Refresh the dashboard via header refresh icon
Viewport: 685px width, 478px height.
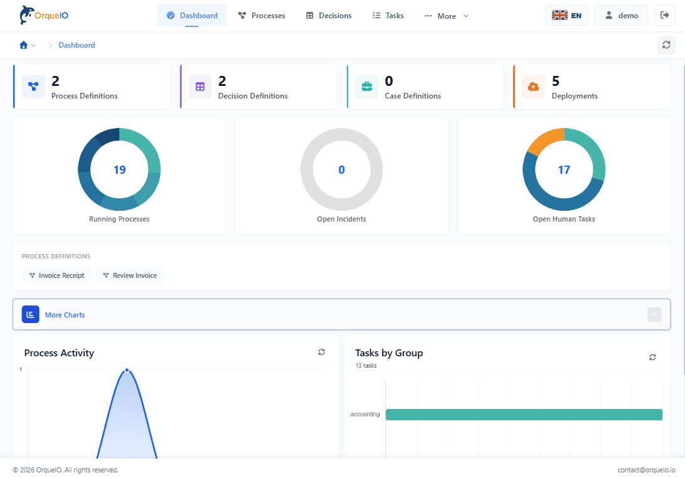[666, 45]
